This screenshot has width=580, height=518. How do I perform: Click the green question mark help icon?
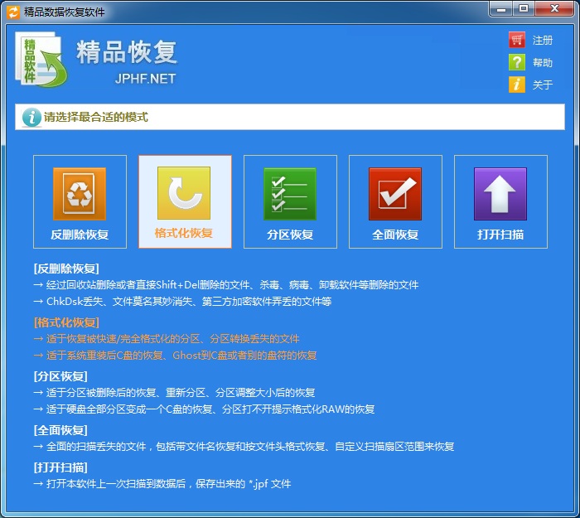pyautogui.click(x=517, y=62)
